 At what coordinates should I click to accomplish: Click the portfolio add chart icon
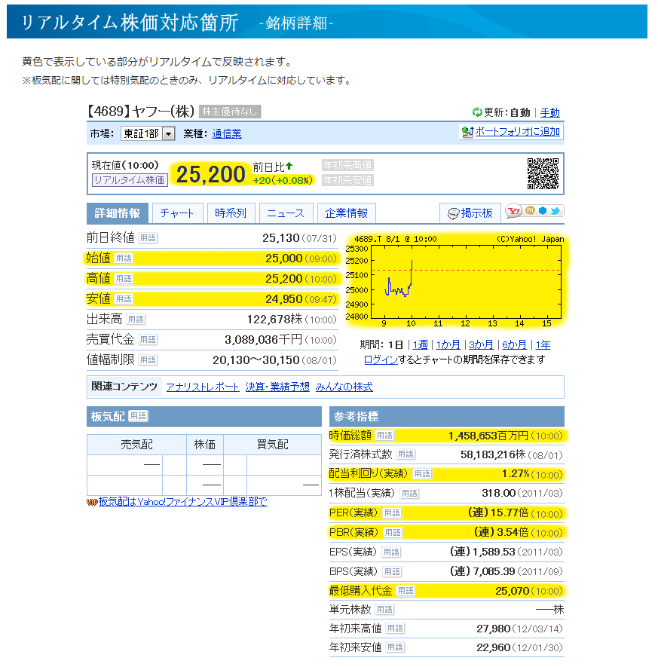tap(467, 133)
